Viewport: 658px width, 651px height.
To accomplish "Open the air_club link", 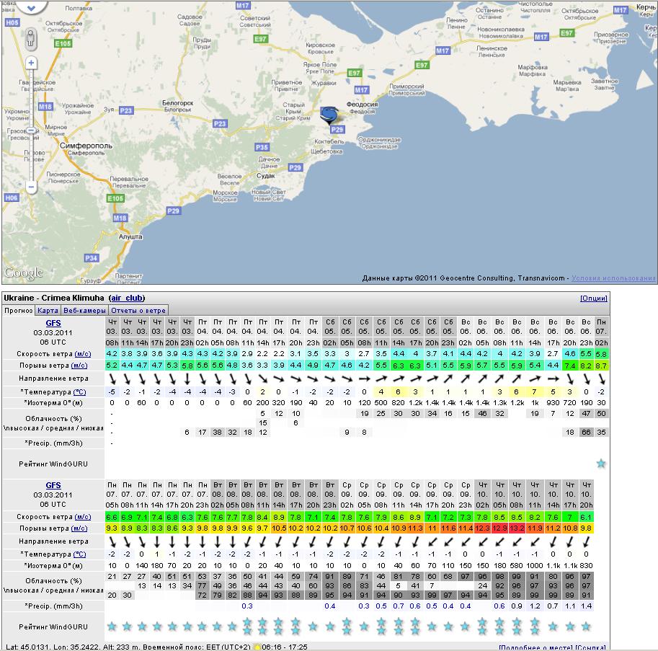I will pyautogui.click(x=127, y=298).
